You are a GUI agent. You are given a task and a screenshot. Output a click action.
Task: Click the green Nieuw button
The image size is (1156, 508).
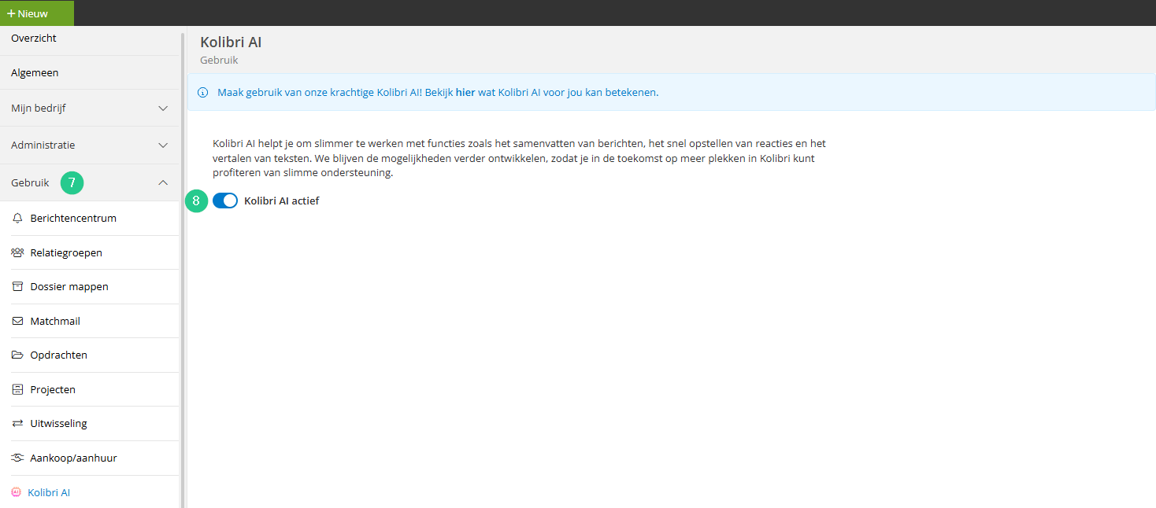click(x=36, y=13)
